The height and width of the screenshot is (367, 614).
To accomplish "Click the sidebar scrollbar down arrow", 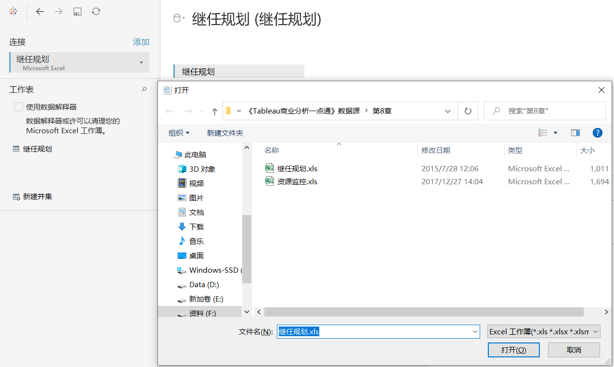I will point(247,312).
